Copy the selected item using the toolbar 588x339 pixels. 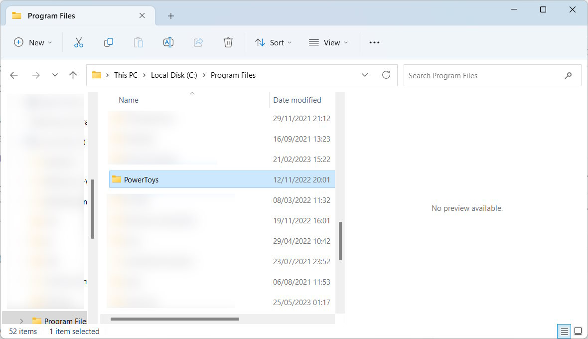(x=108, y=42)
